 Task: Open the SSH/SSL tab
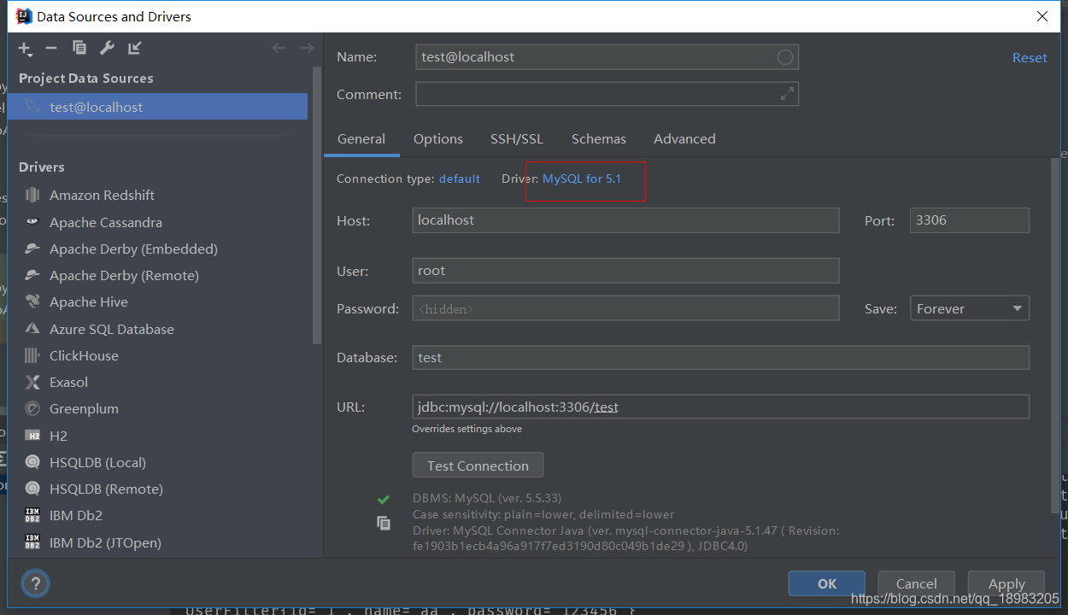517,138
